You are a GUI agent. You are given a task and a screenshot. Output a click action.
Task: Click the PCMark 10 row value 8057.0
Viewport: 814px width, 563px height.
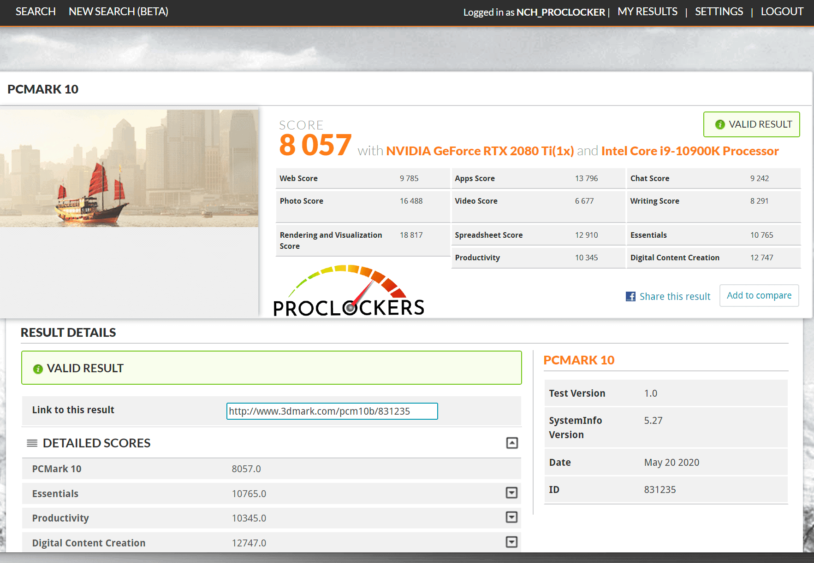[246, 469]
